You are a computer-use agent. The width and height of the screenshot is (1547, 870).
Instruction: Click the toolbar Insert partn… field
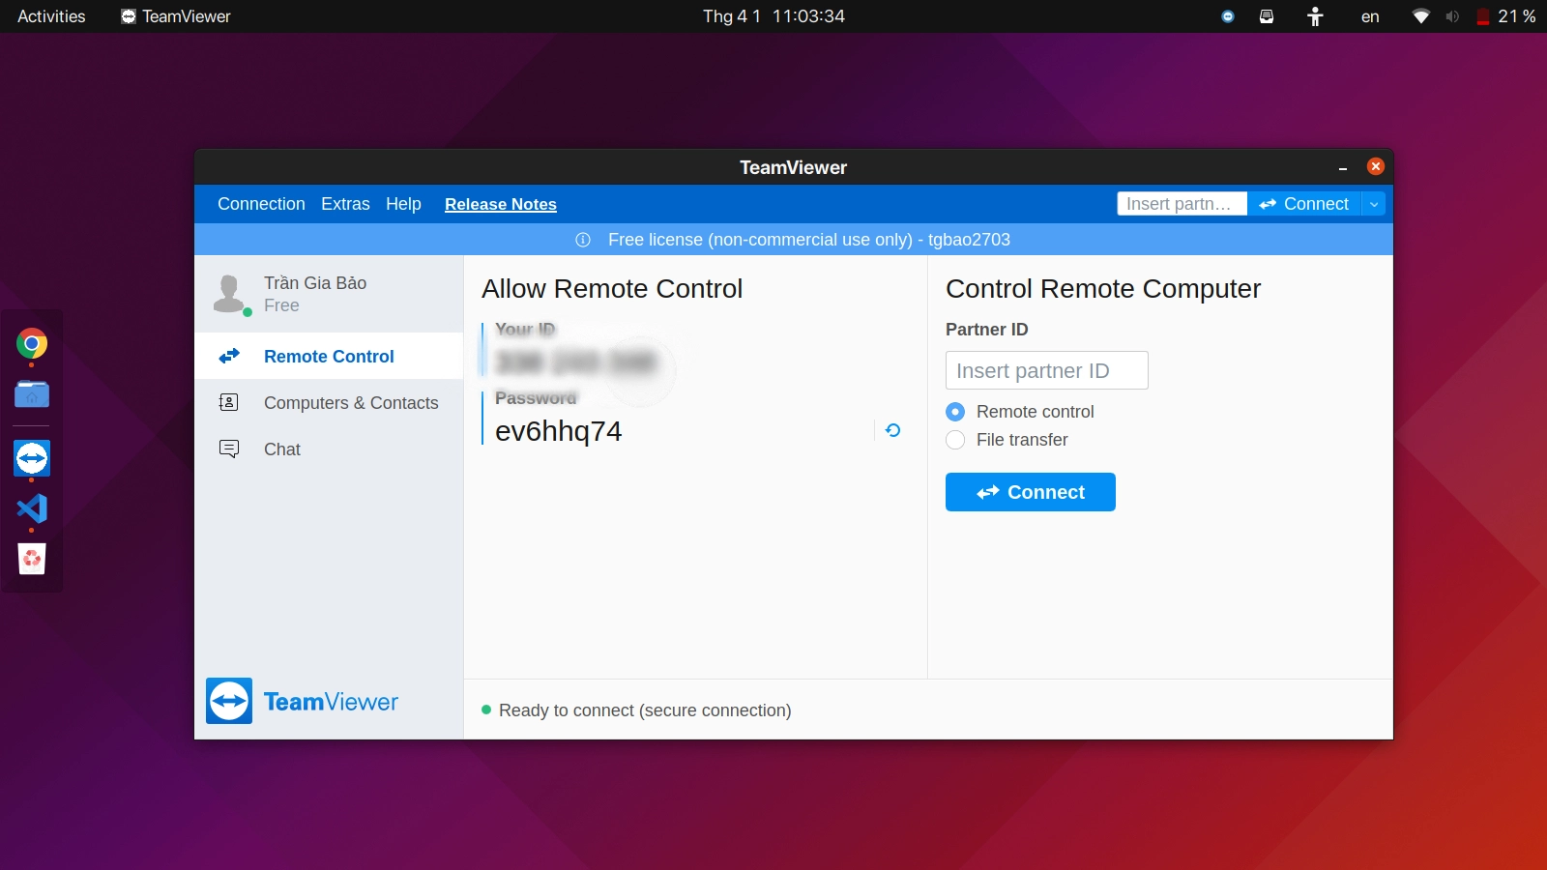[1182, 204]
